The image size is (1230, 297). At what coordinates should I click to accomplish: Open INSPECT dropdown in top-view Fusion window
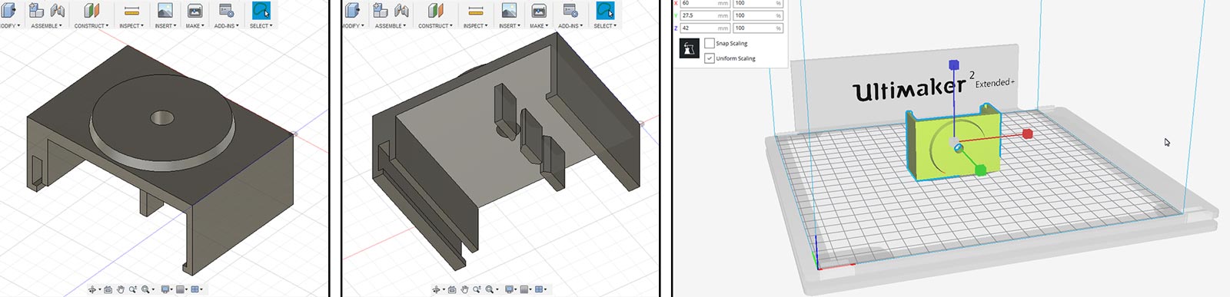[131, 26]
